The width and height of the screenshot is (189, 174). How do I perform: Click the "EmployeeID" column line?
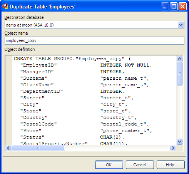click(86, 65)
